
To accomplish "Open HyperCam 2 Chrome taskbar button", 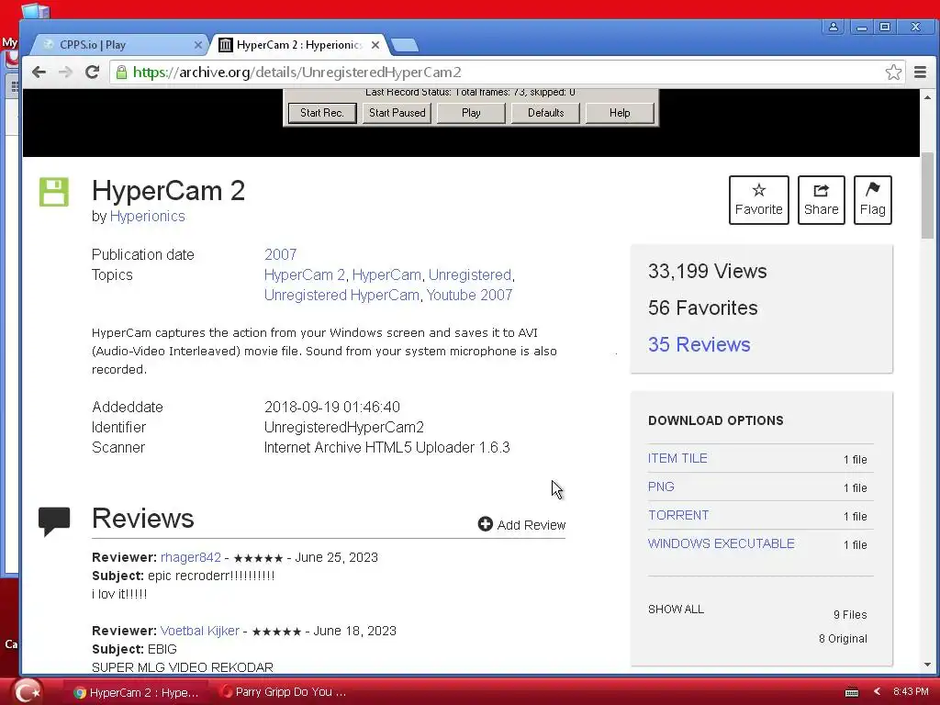I will tap(136, 692).
